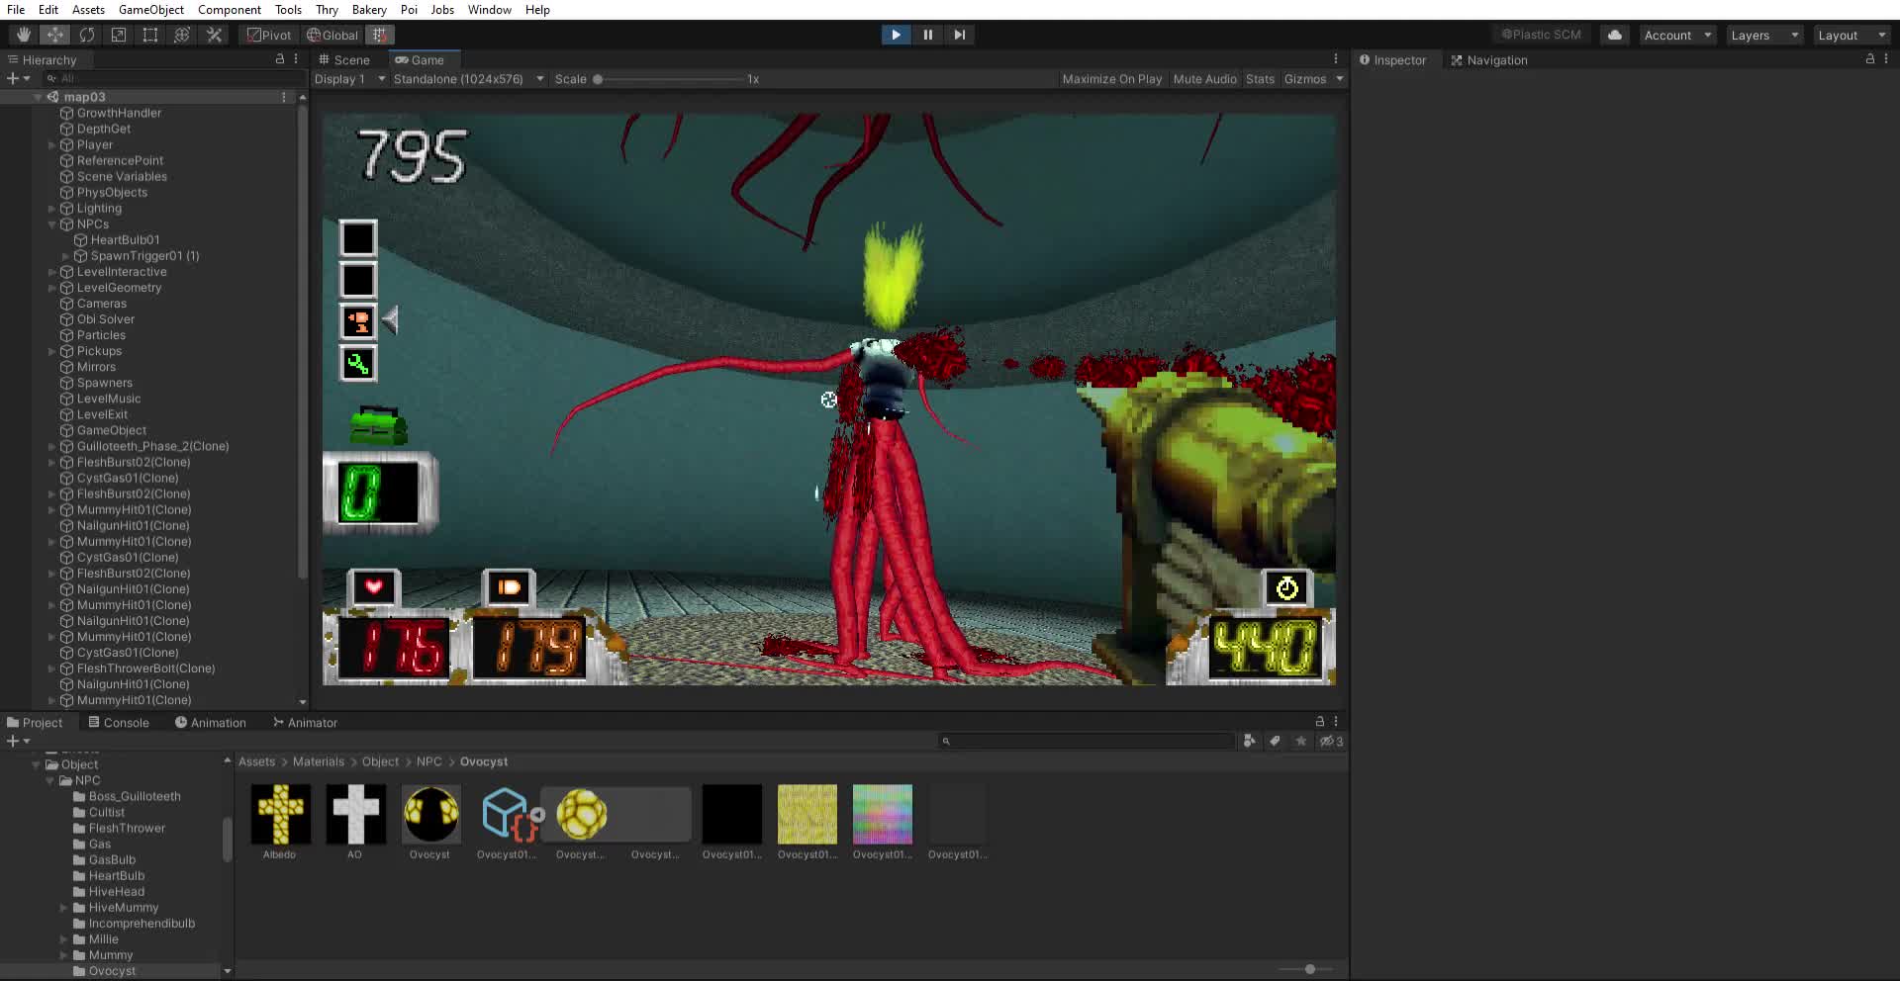Toggle hidden packages visibility count
Image resolution: width=1900 pixels, height=981 pixels.
1331,741
